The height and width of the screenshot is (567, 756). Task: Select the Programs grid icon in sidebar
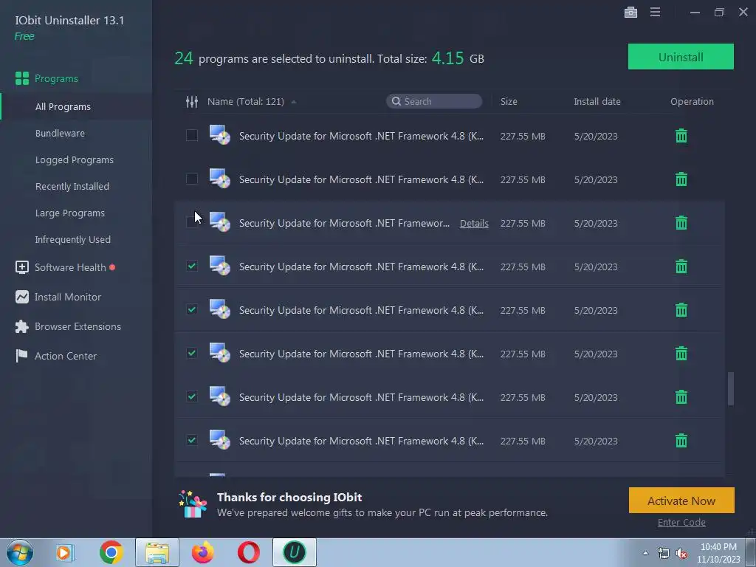22,78
